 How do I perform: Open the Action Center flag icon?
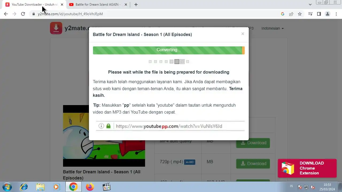(x=300, y=187)
